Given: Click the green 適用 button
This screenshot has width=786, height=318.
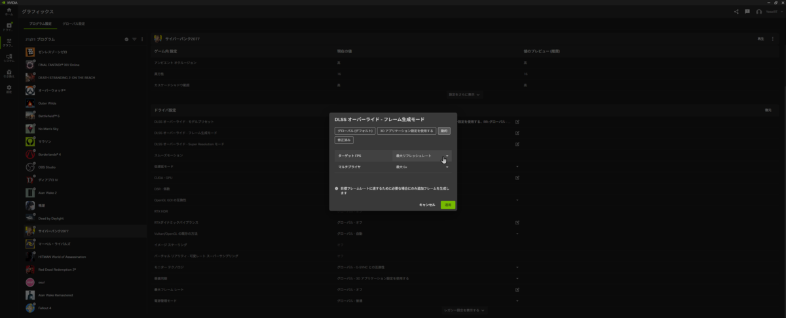Looking at the screenshot, I should point(448,205).
